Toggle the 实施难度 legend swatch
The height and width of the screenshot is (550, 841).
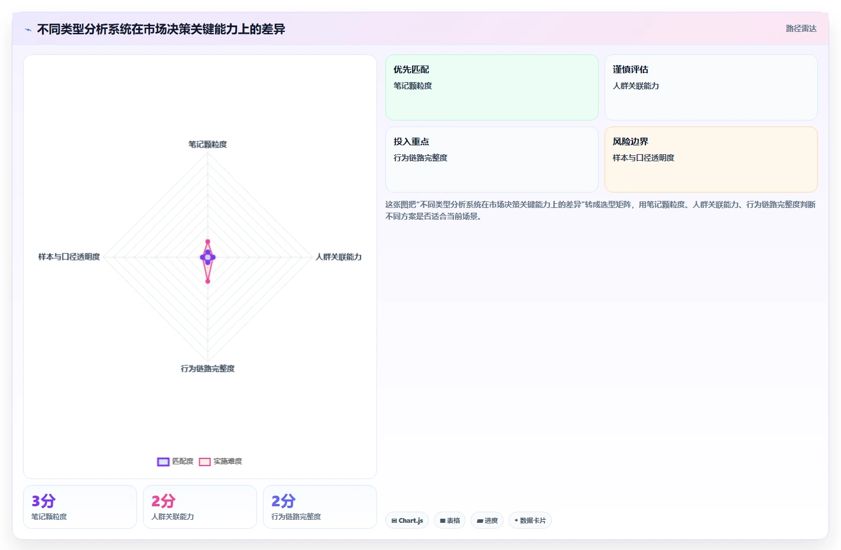pyautogui.click(x=205, y=461)
